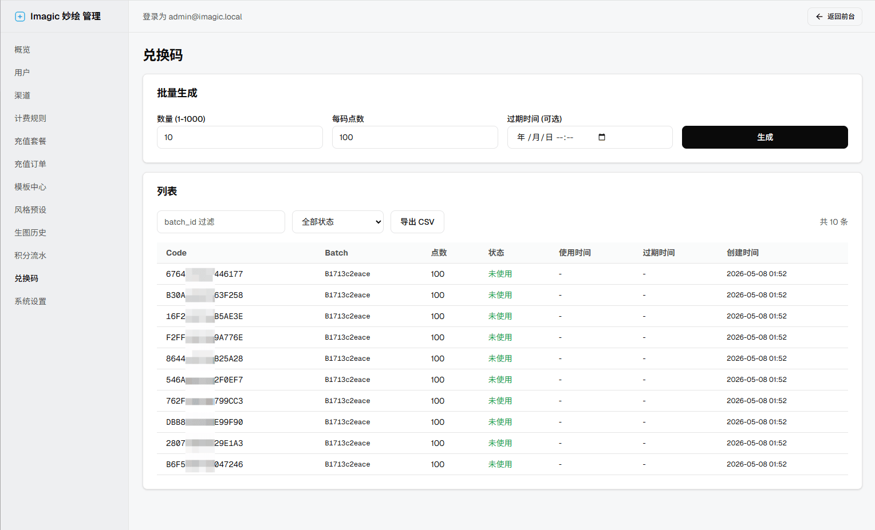Viewport: 875px width, 530px height.
Task: Click the 100 points in the 16F2 row
Action: coord(437,316)
